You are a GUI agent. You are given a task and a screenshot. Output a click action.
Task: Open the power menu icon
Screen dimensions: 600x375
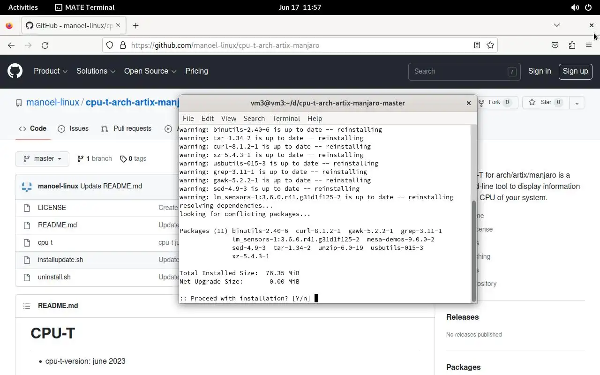click(588, 7)
